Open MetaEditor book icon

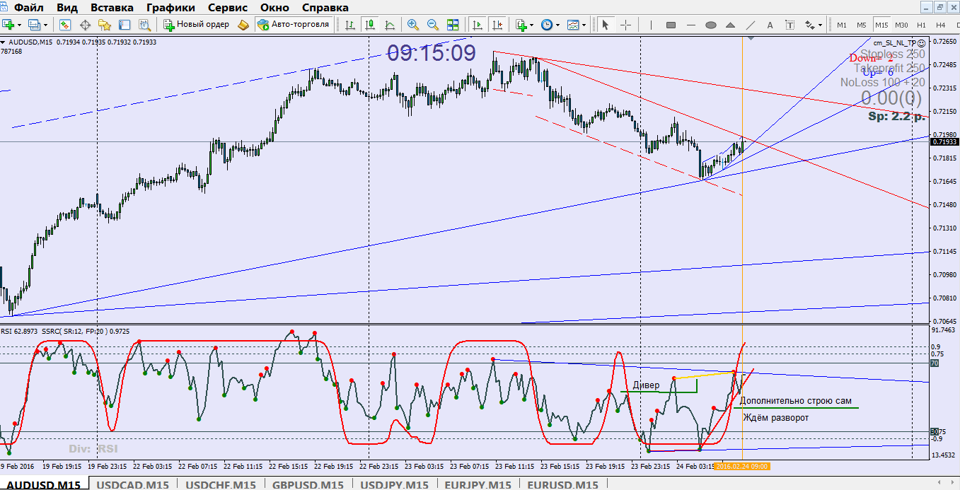tap(243, 25)
